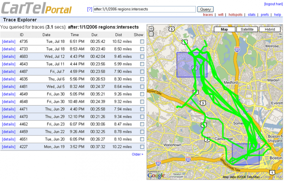Open details for trace 4648
This screenshot has width=284, height=181.
(9, 102)
